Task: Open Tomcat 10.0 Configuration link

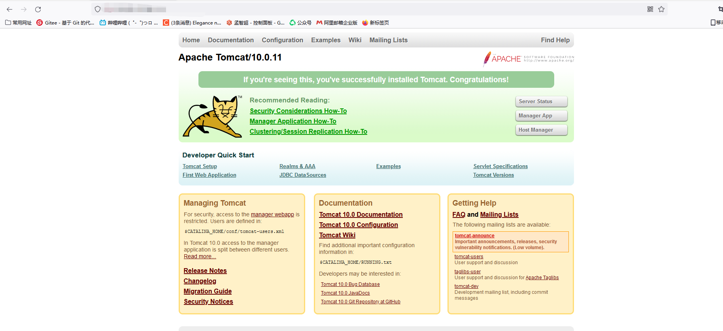Action: (x=359, y=225)
